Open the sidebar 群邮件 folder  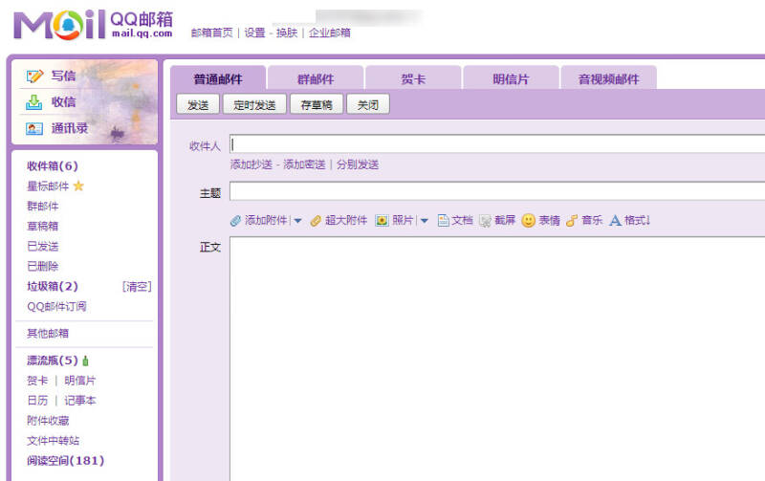tap(43, 206)
